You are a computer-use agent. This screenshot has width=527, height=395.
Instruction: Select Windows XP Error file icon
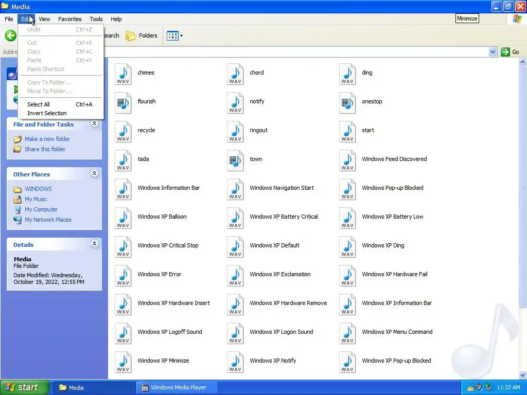[x=123, y=276]
